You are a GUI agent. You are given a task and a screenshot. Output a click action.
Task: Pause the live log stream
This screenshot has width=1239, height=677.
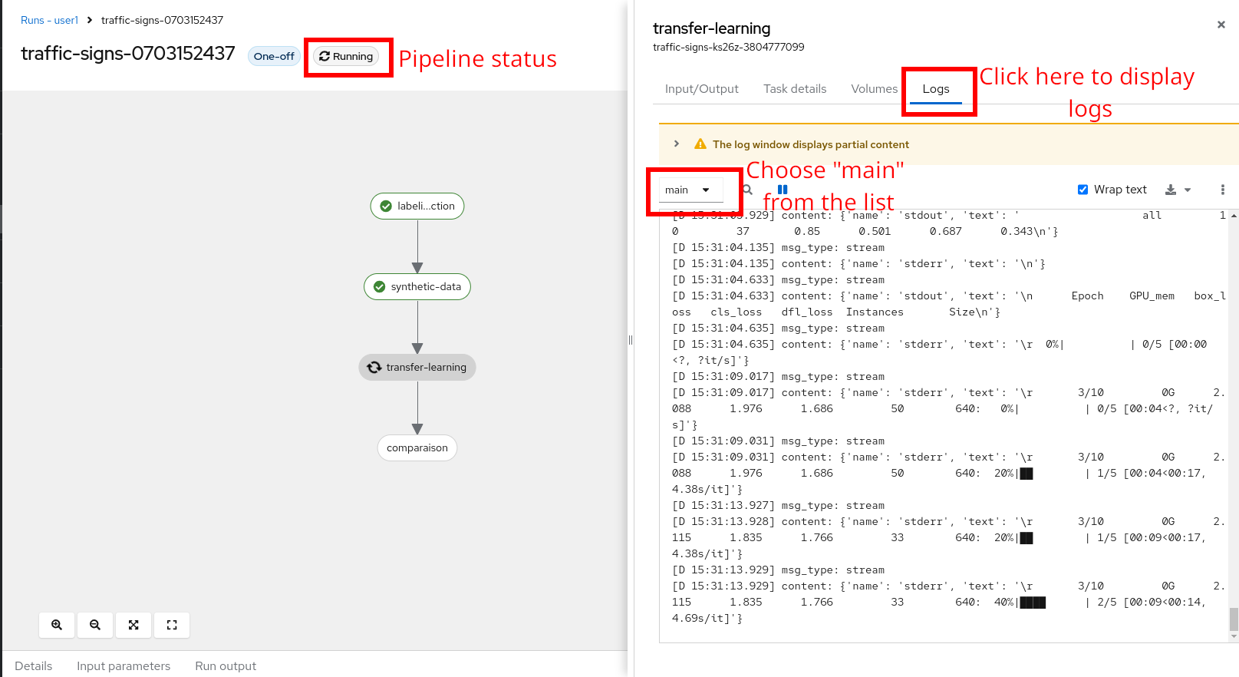click(783, 190)
